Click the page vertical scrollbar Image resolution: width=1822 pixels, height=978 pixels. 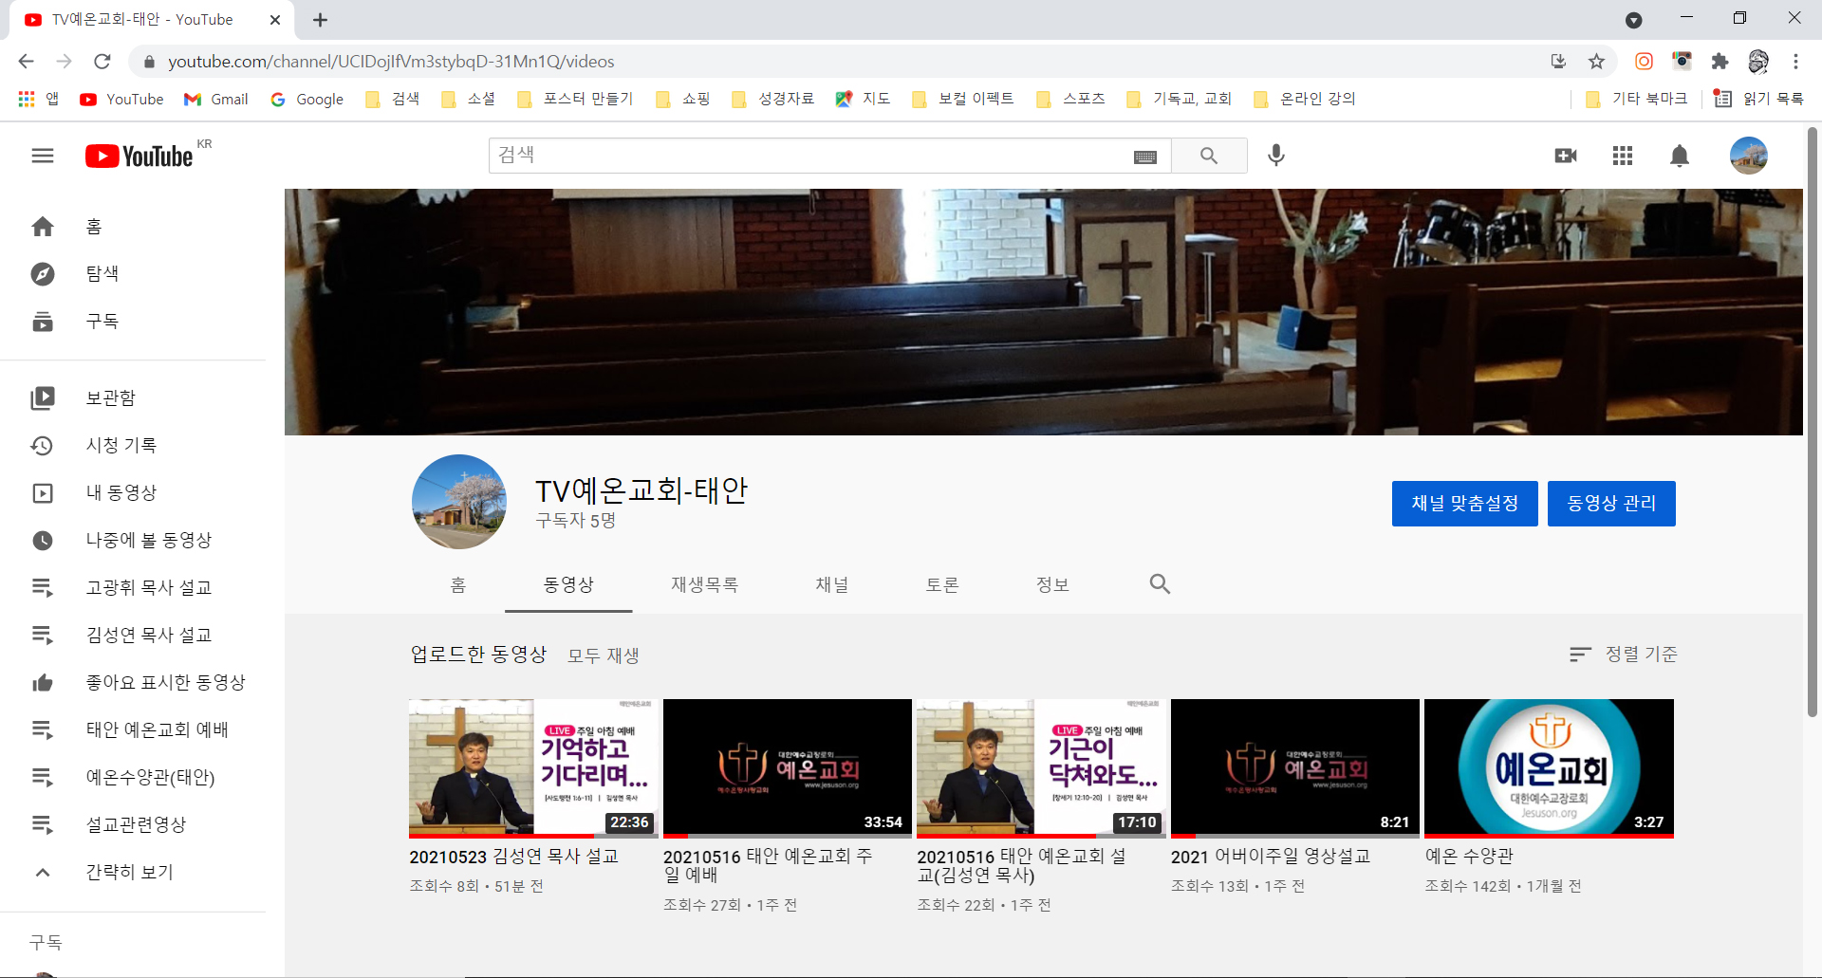click(x=1813, y=422)
